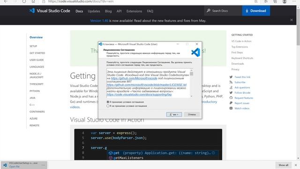Screen dimensions: 300x169
Task: Click the favorites star in the address bar
Action: [x=256, y=1]
